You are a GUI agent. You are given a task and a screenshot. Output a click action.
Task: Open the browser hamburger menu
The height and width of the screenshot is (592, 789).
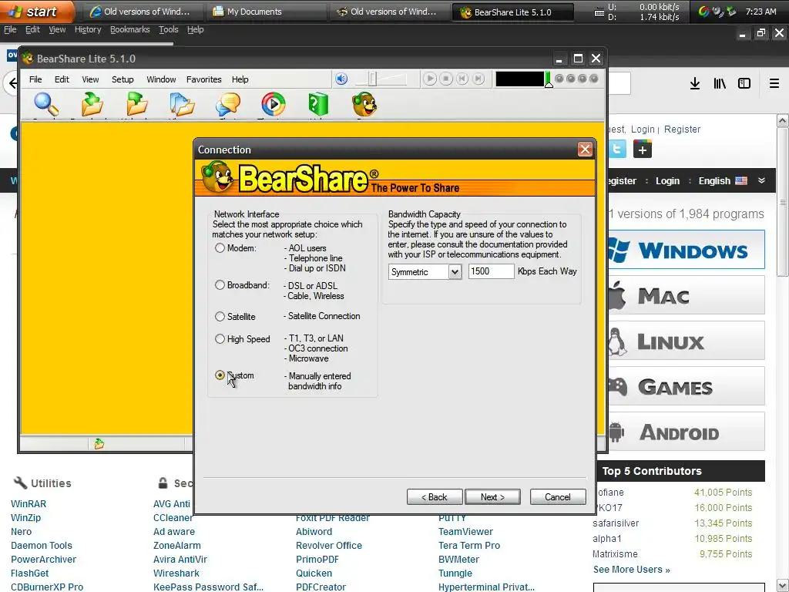pyautogui.click(x=774, y=83)
